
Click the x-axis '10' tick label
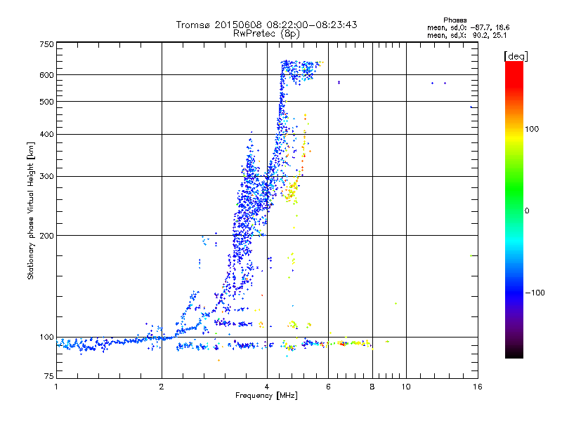406,387
